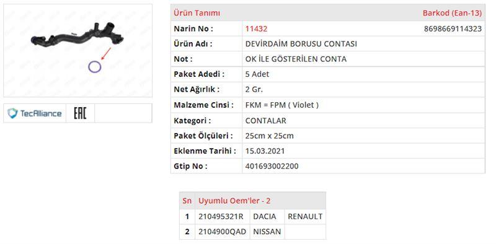Viewport: 496px width, 244px height.
Task: Select Gtip No value 401693002200
Action: point(272,166)
